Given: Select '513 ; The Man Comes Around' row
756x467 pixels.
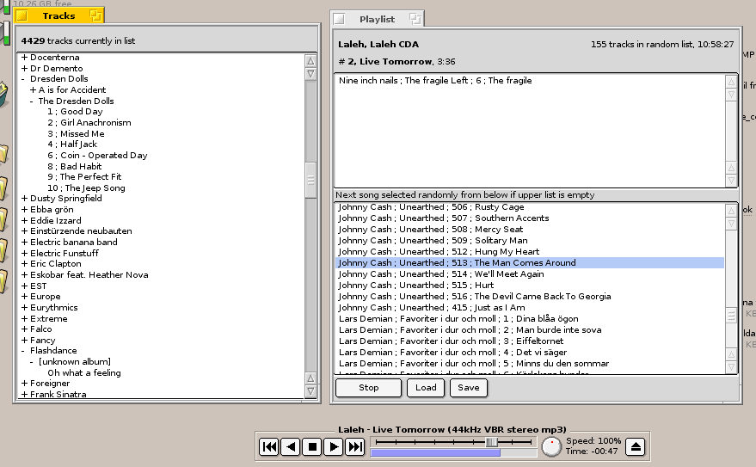Looking at the screenshot, I should pyautogui.click(x=530, y=262).
